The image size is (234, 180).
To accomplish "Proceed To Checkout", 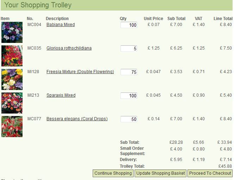I will [210, 173].
